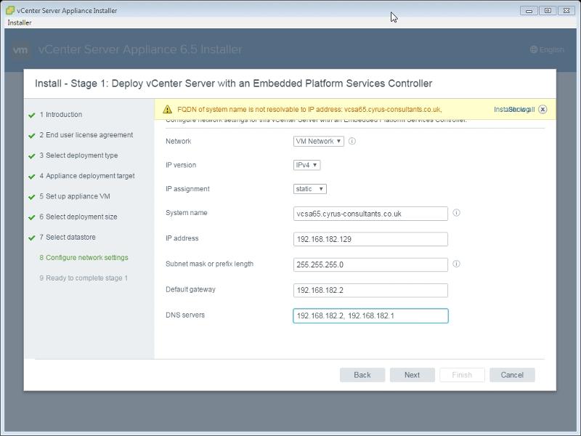581x436 pixels.
Task: Click the Next button
Action: [412, 375]
